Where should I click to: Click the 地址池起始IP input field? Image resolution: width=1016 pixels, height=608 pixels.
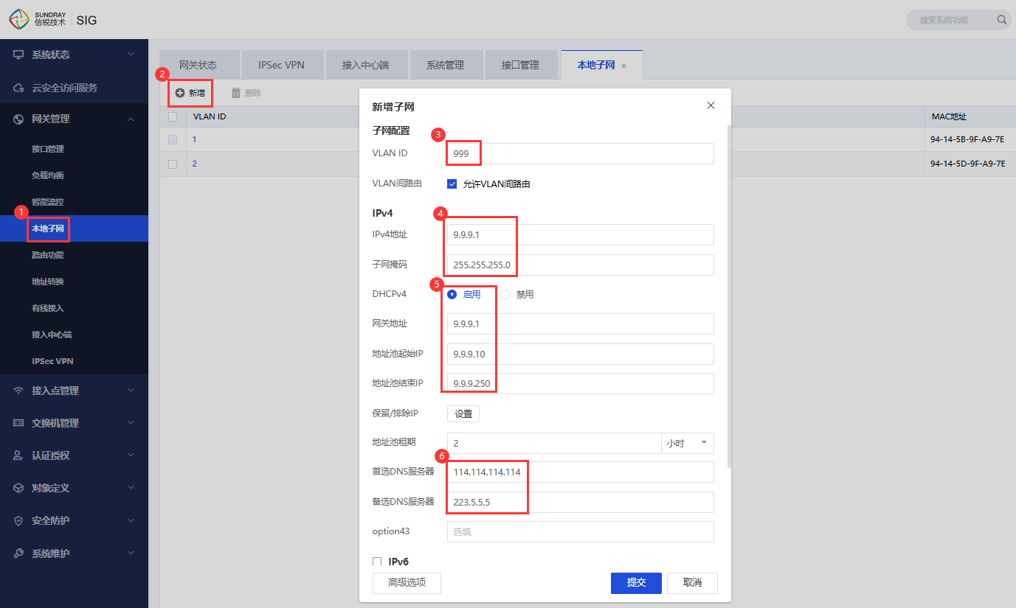point(581,354)
